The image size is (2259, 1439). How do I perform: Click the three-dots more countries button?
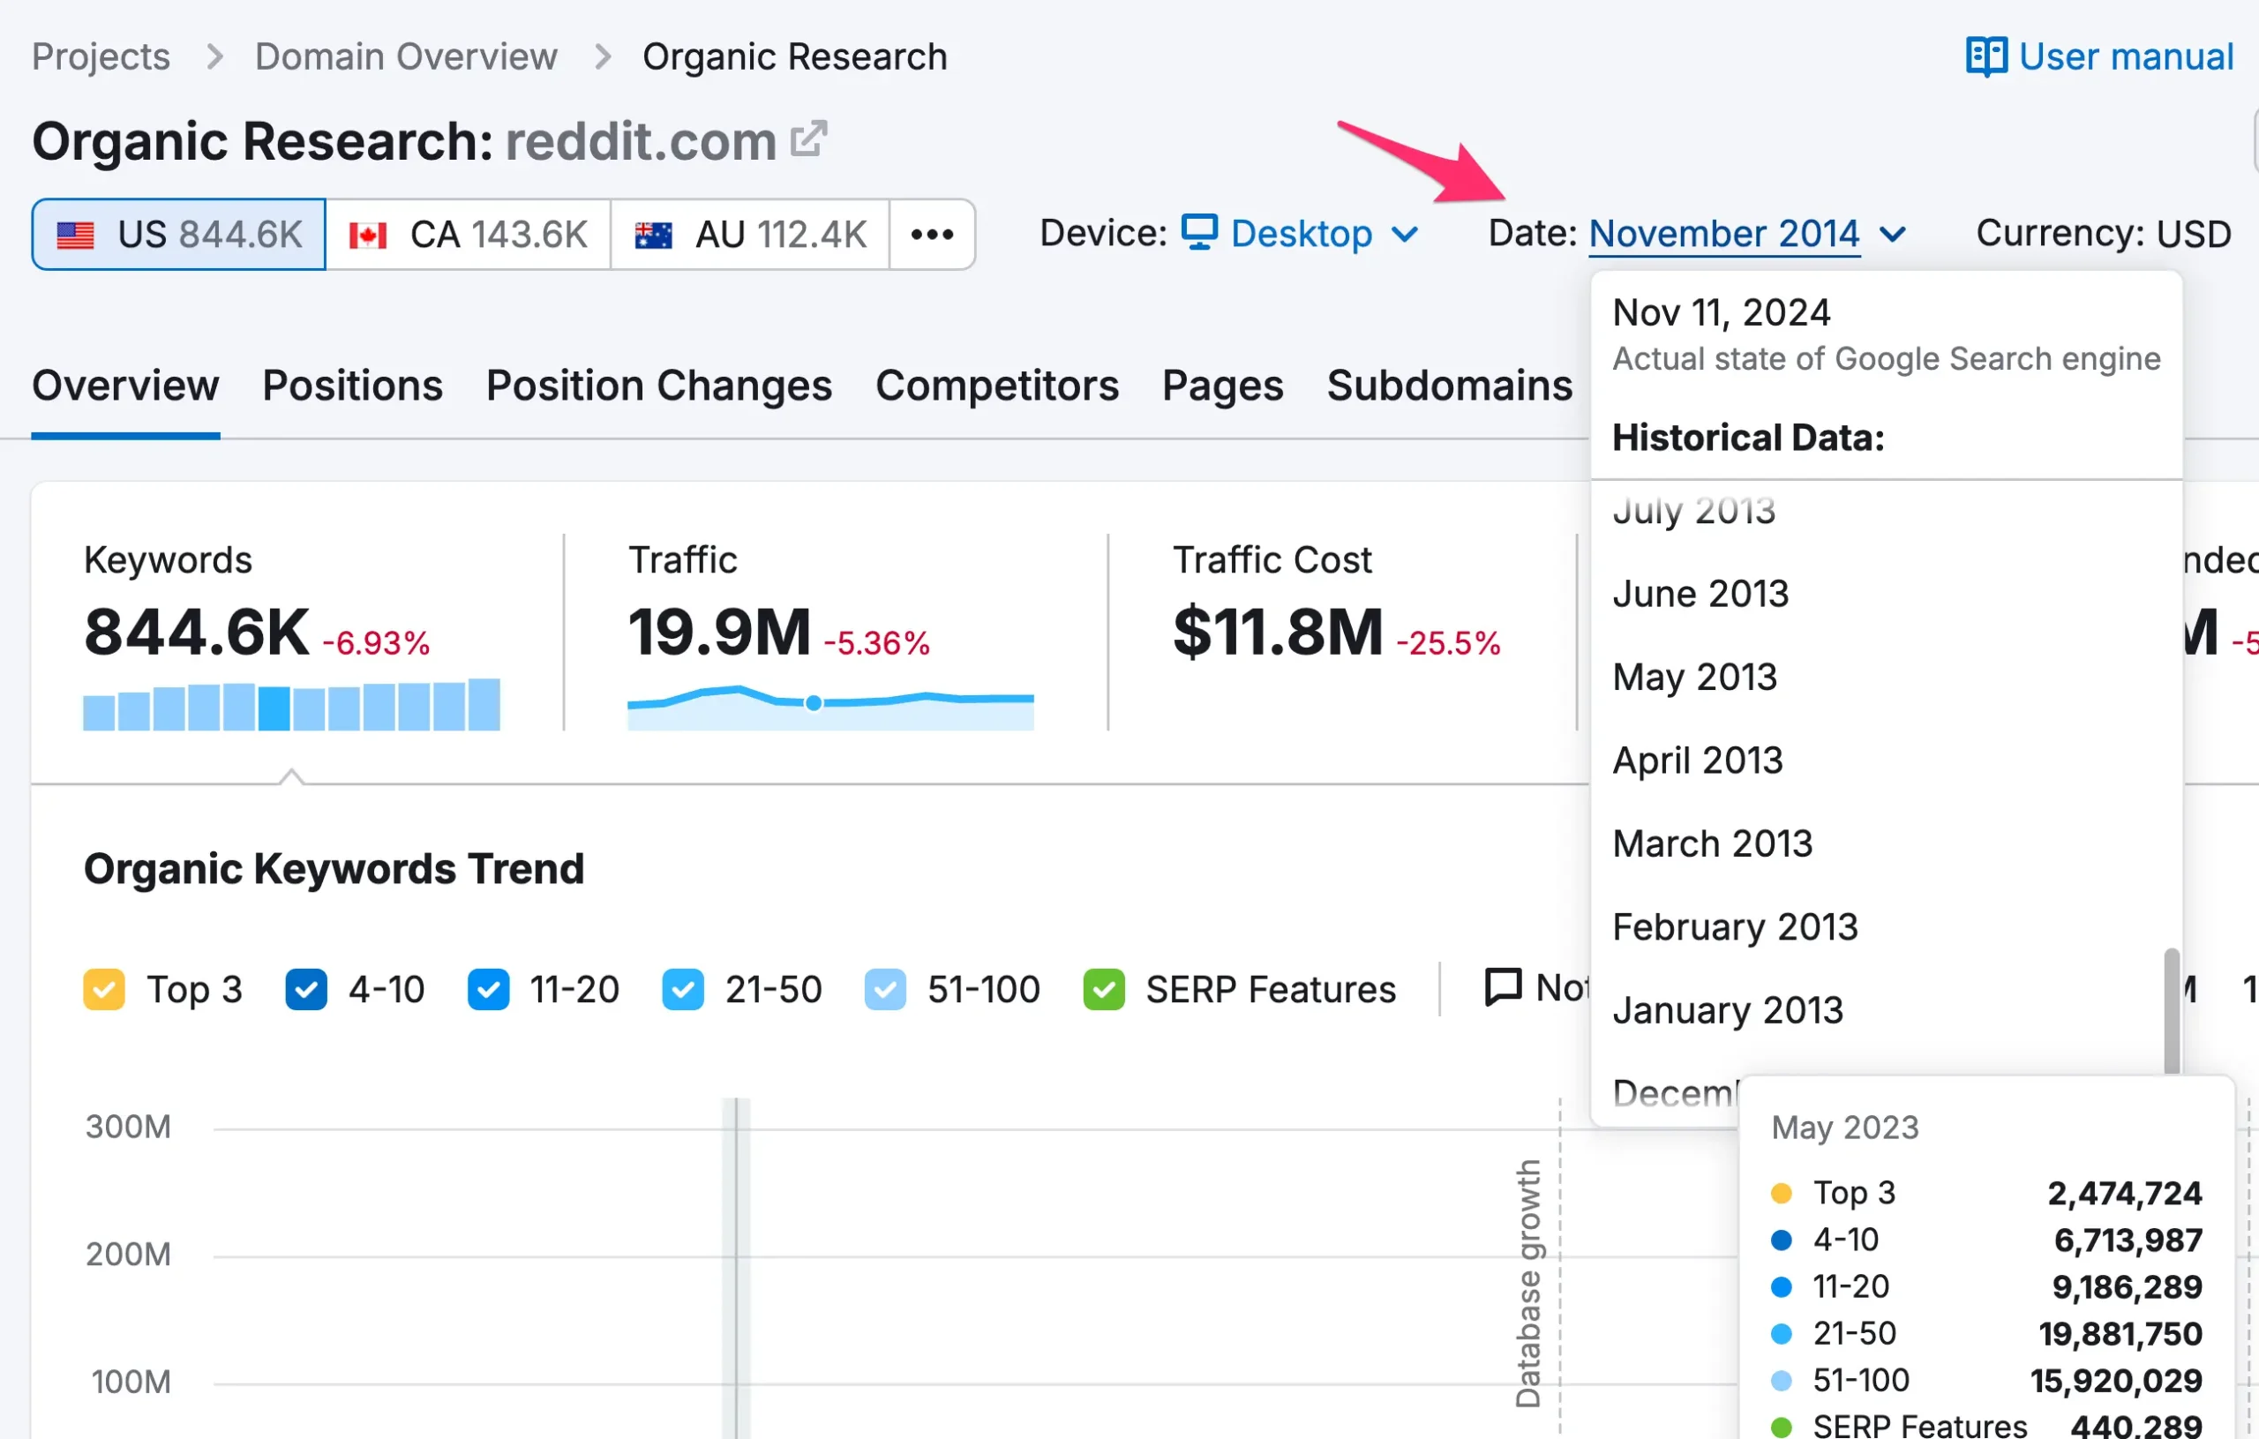[x=932, y=235]
